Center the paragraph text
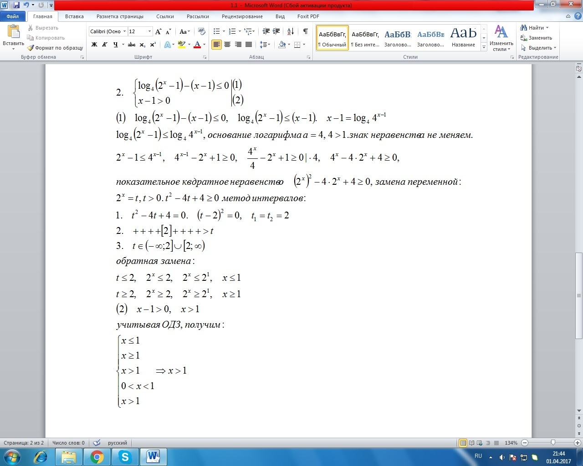 coord(227,45)
